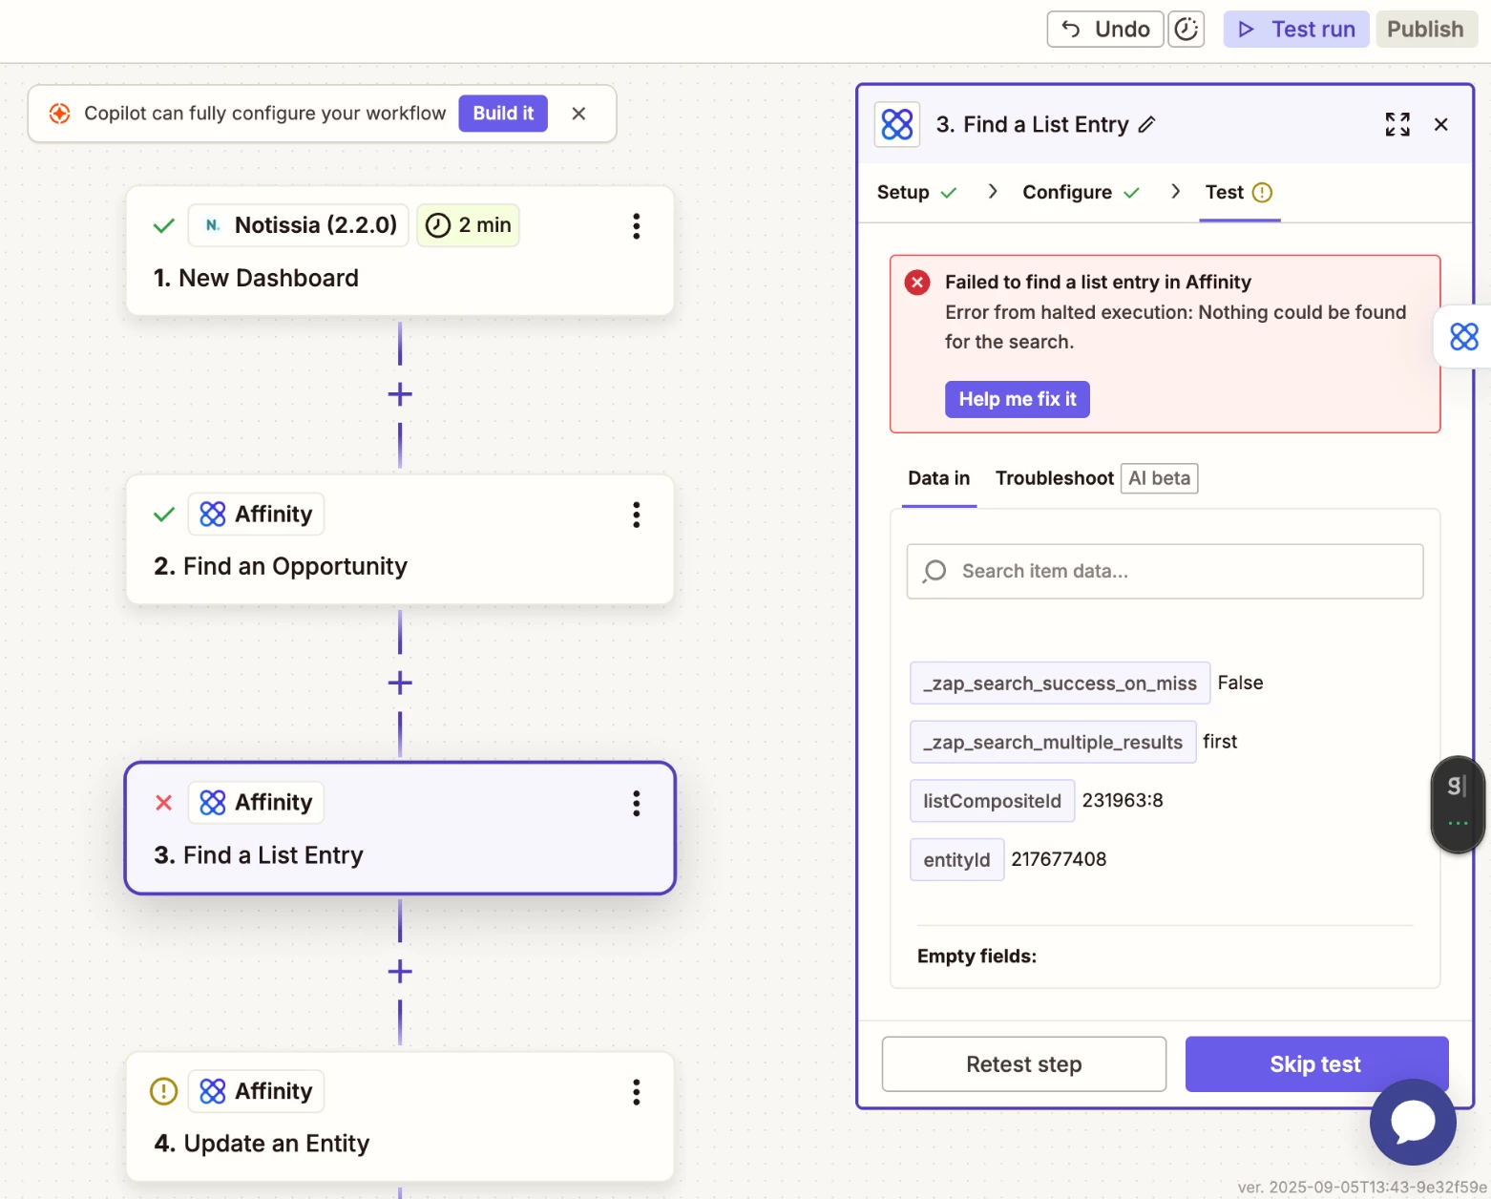Add step after Find a List Entry
1491x1199 pixels.
(400, 972)
